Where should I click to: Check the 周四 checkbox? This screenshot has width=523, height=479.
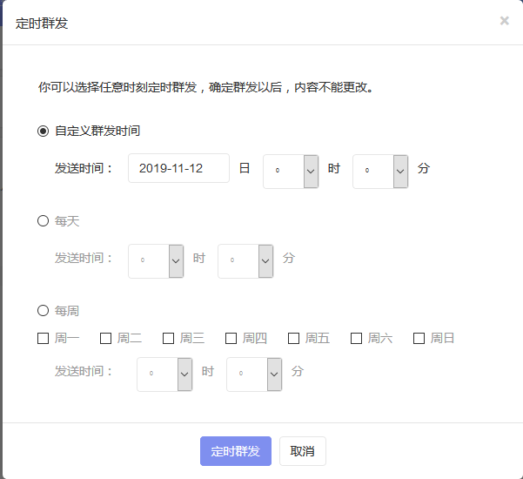pyautogui.click(x=231, y=338)
